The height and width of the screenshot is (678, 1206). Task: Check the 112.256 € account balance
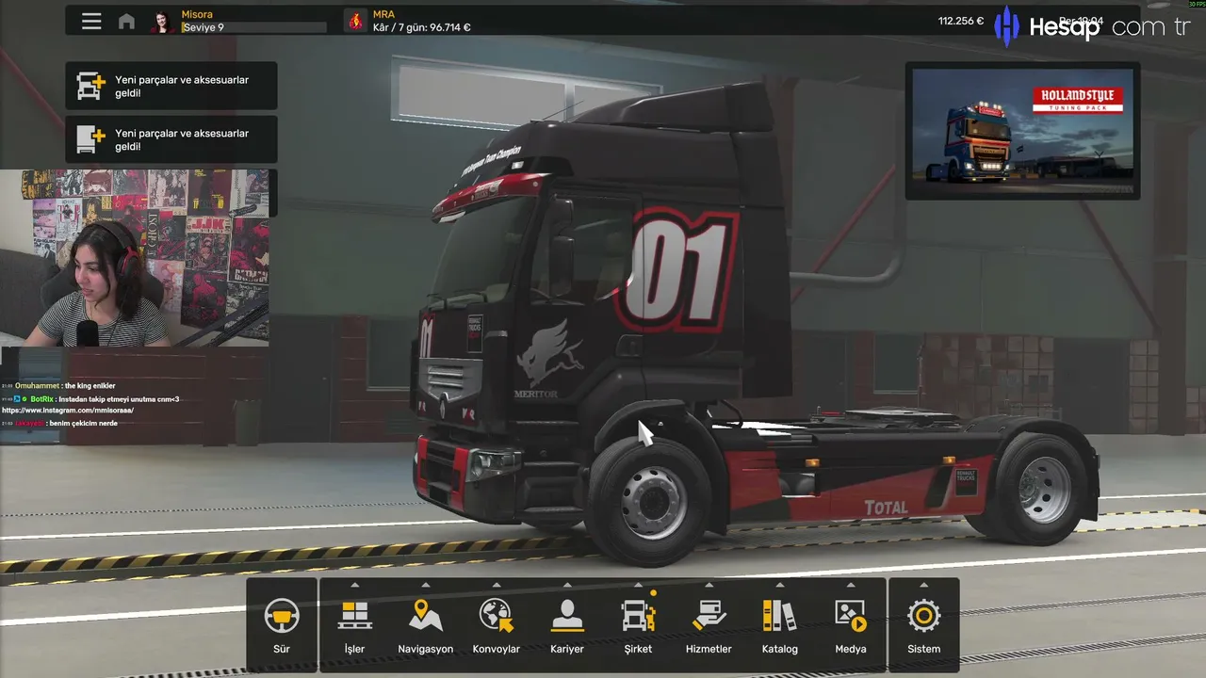click(x=961, y=21)
